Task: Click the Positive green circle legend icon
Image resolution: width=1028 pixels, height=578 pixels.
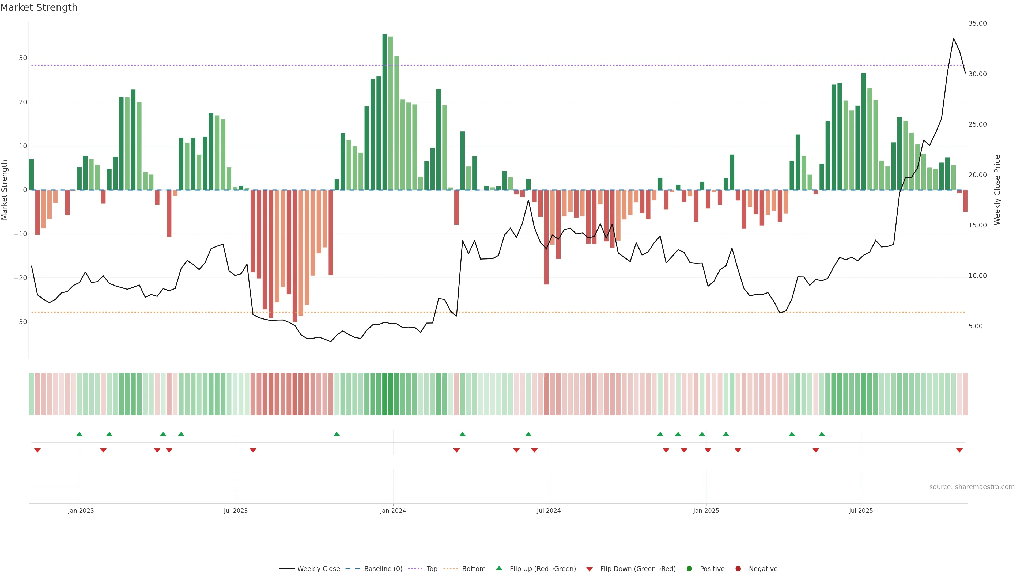Action: [x=689, y=569]
